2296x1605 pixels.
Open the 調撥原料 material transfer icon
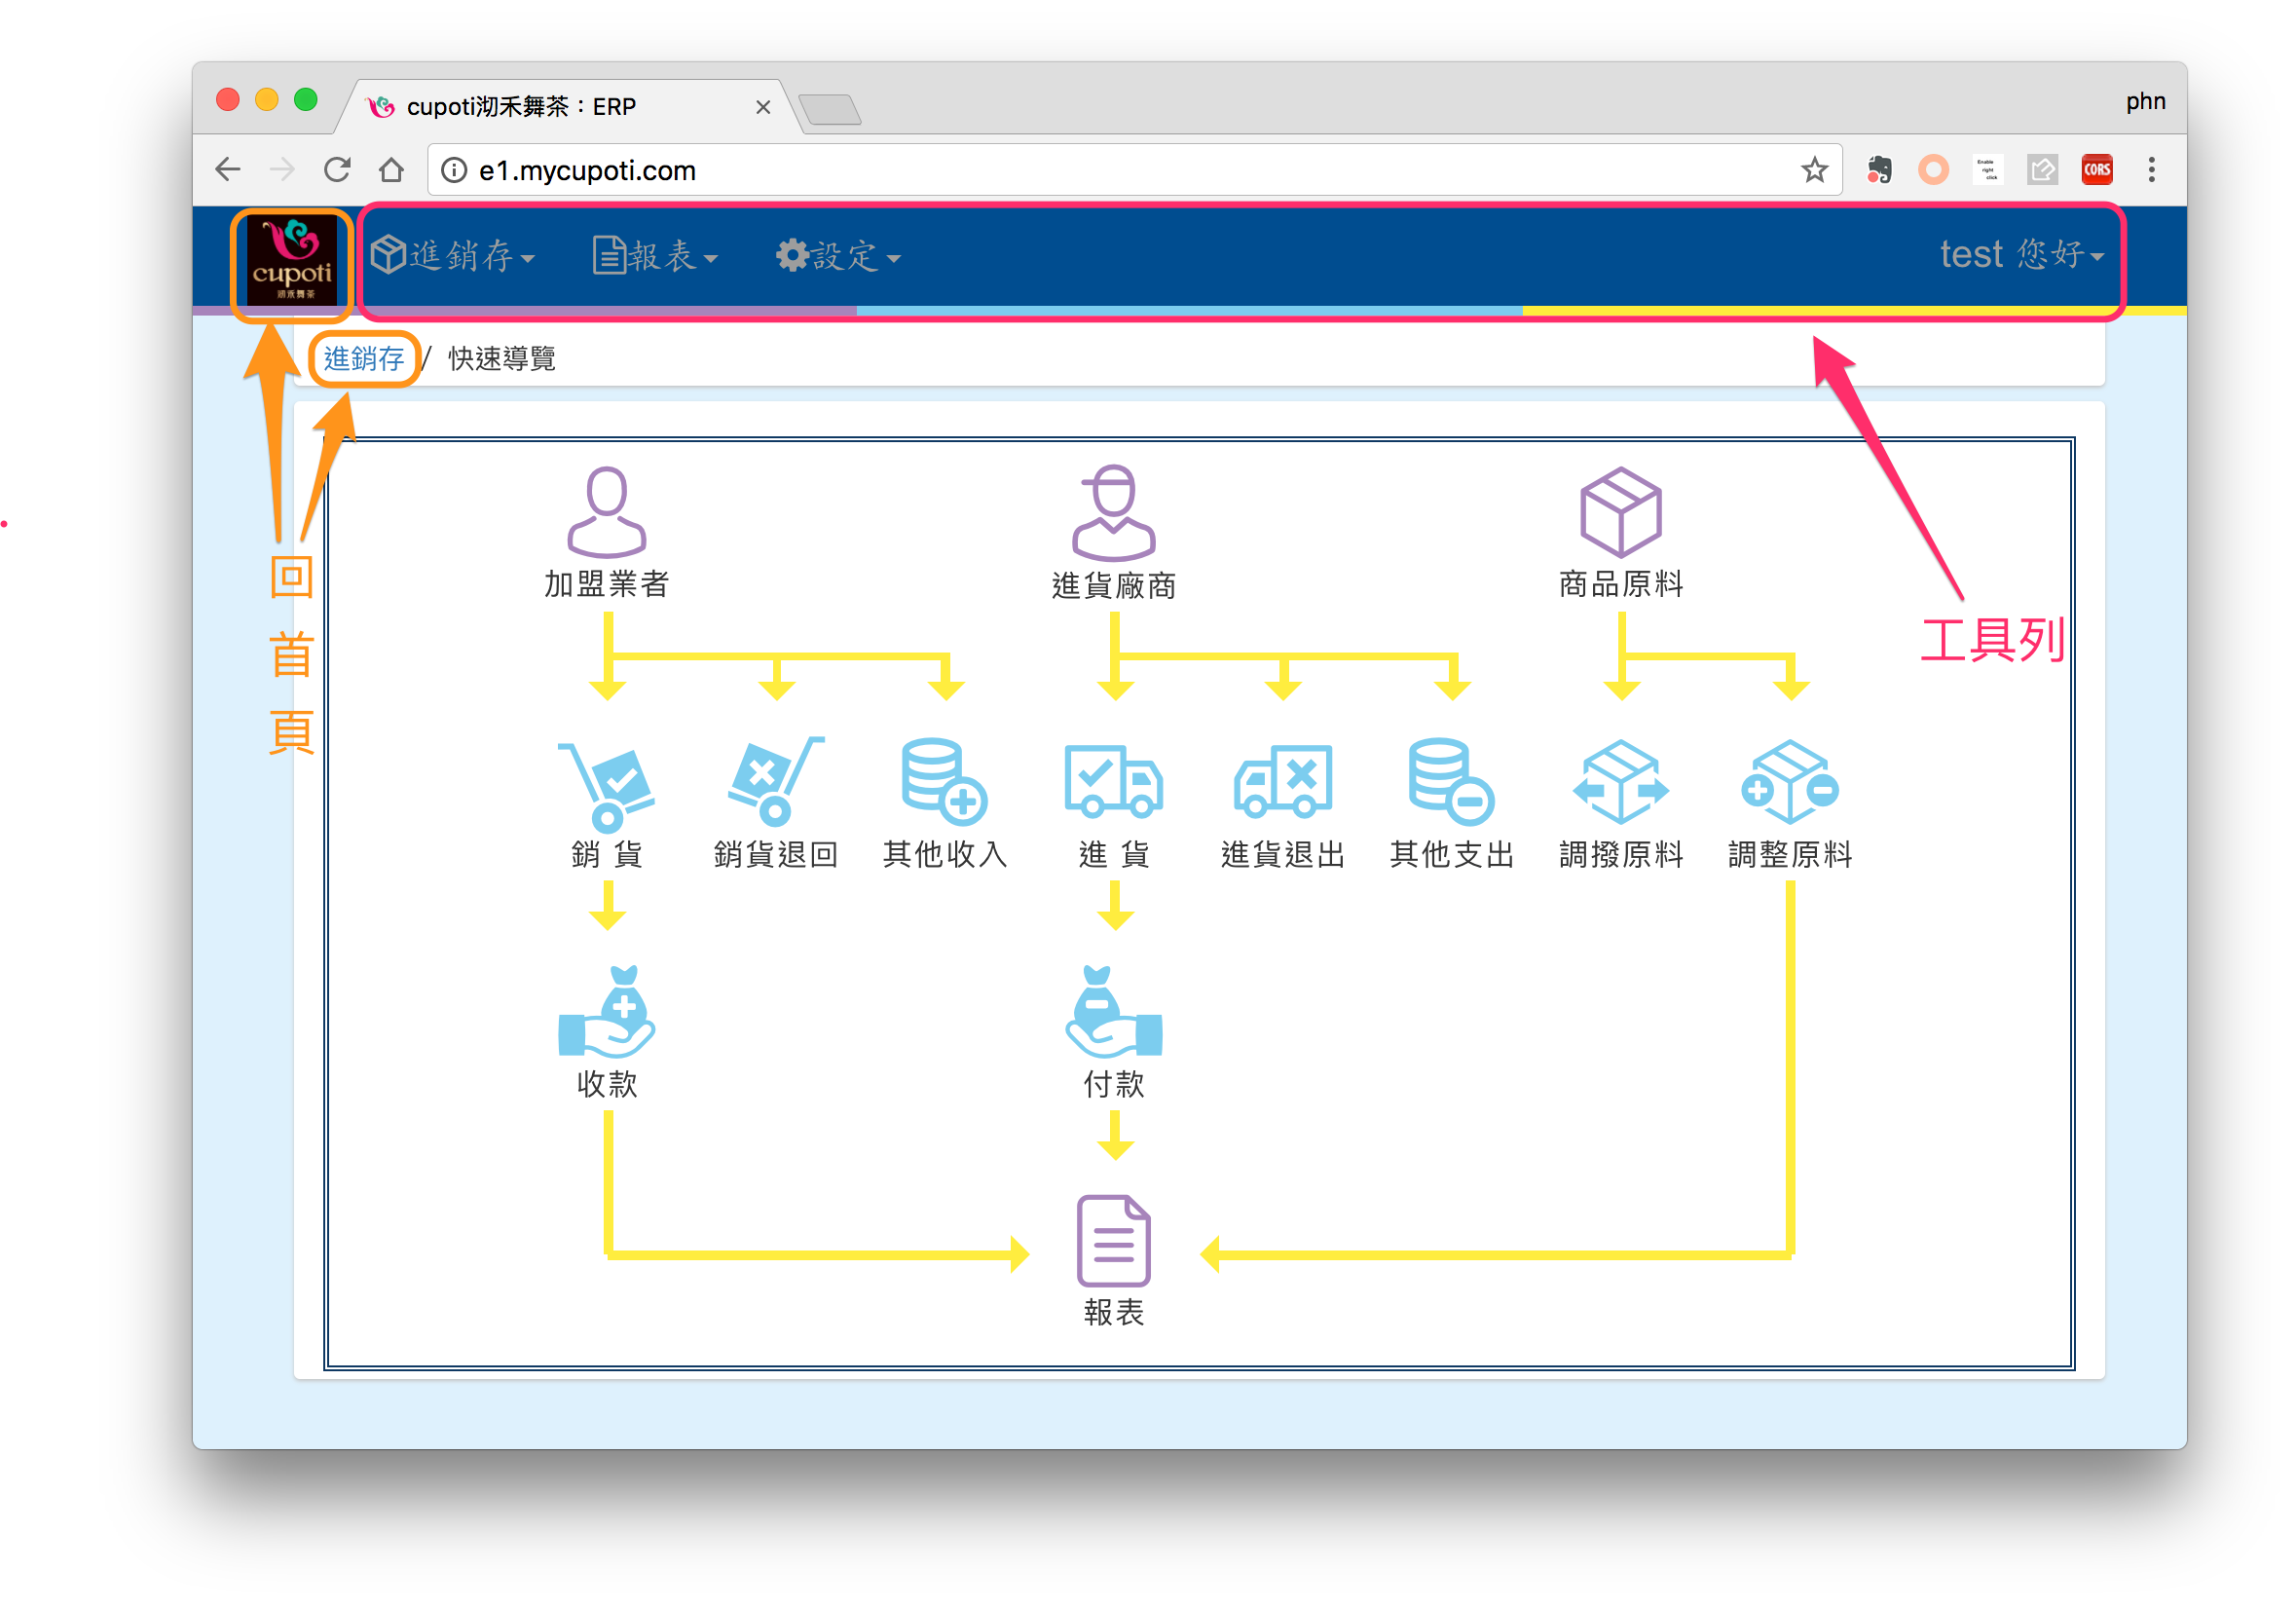tap(1620, 783)
